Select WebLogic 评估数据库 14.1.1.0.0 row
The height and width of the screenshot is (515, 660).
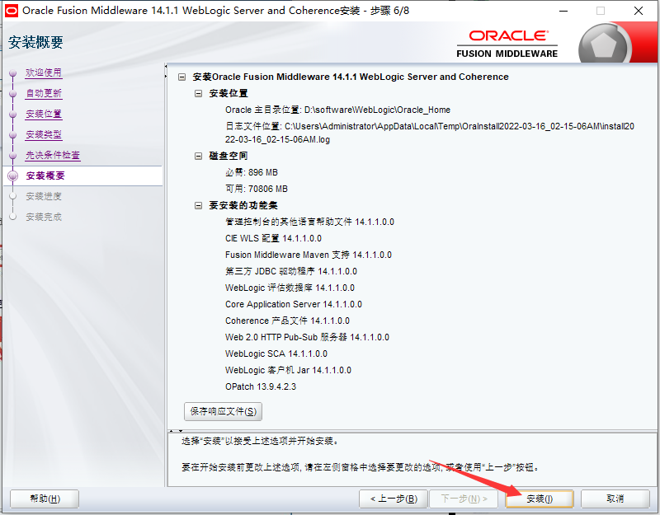coord(290,288)
